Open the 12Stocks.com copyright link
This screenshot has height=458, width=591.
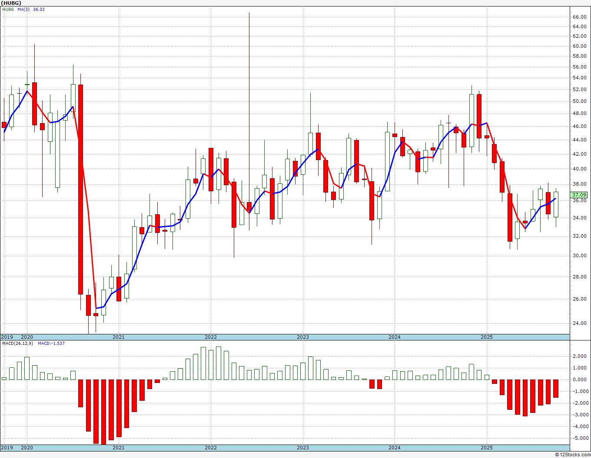573,455
